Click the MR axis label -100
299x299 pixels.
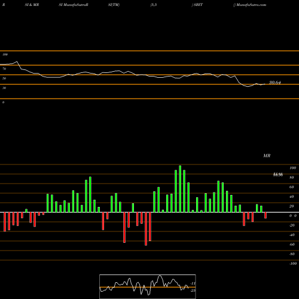coord(293,264)
